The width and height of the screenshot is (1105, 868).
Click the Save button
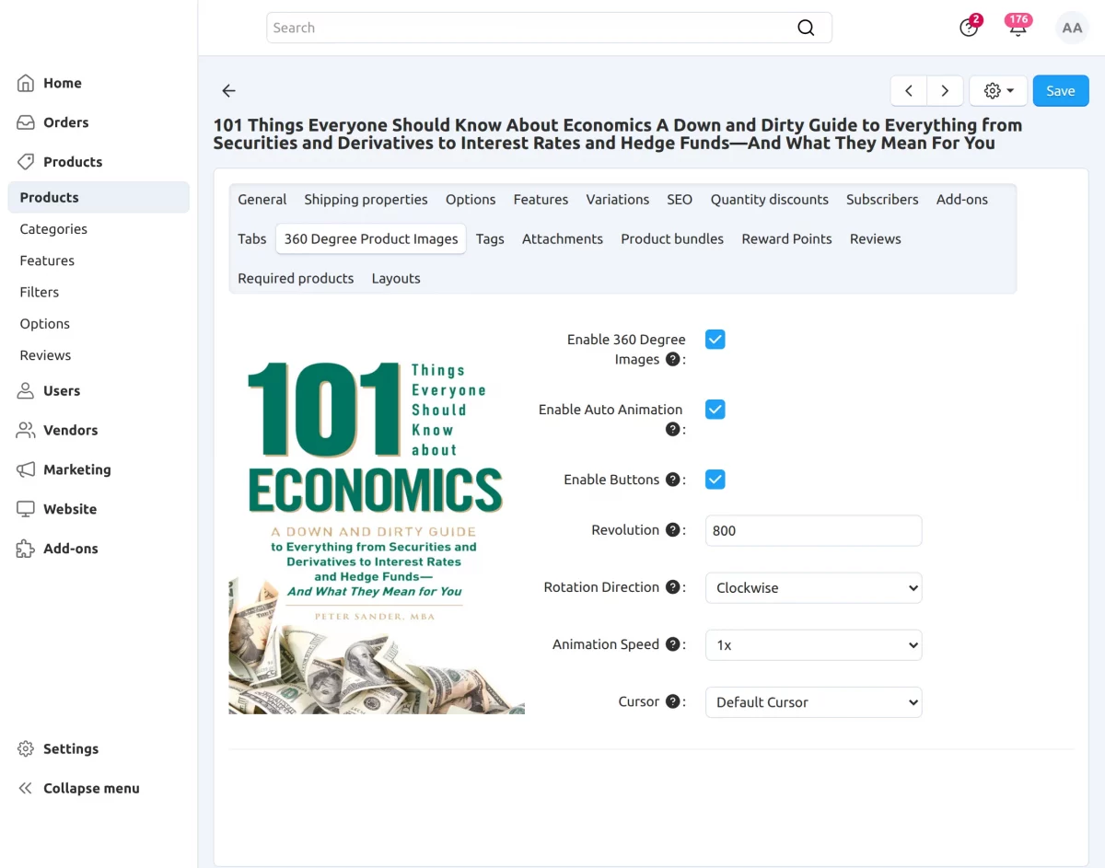[x=1061, y=91]
